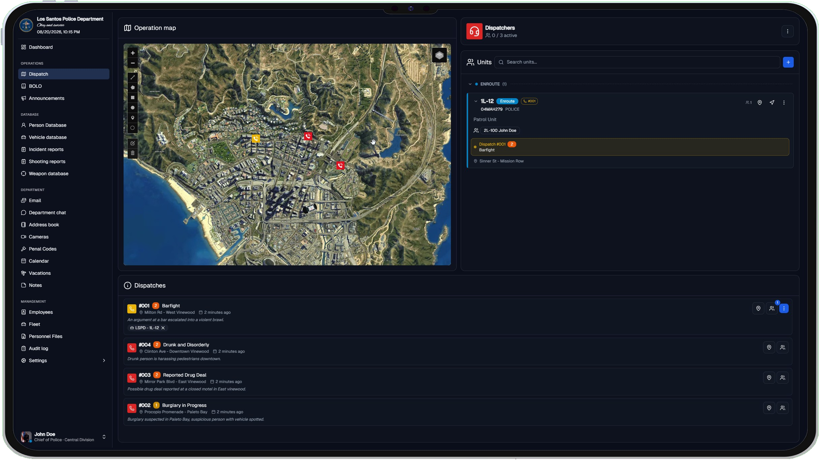Open John Doe user account switcher

pos(64,437)
